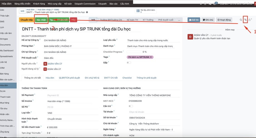Remove the Phí dịch vụ SIPTRUNK tag
This screenshot has width=256, height=138.
[151, 57]
